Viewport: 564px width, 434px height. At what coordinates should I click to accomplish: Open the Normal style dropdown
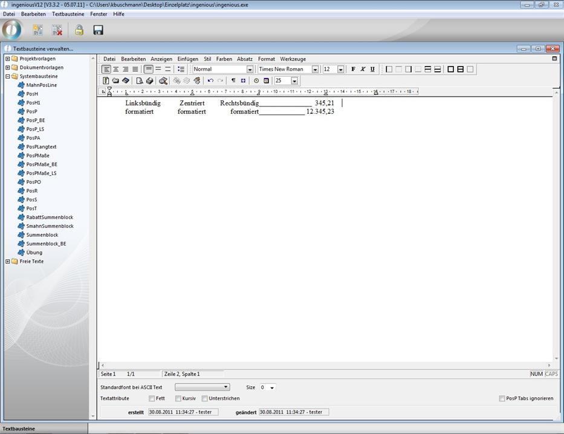click(x=250, y=70)
